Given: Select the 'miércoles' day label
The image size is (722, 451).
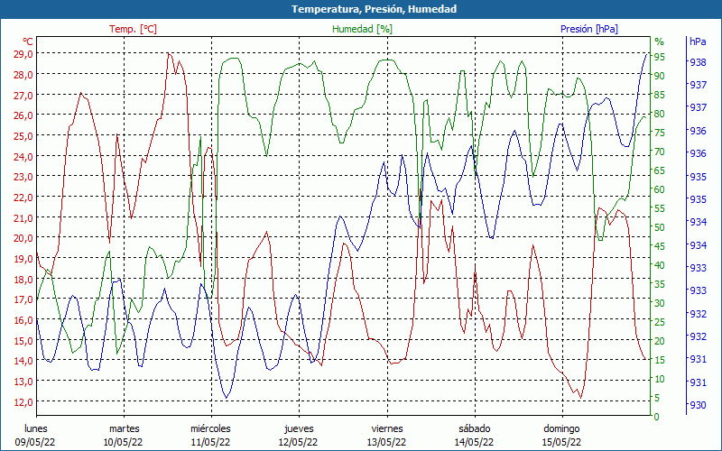Looking at the screenshot, I should click(x=211, y=429).
